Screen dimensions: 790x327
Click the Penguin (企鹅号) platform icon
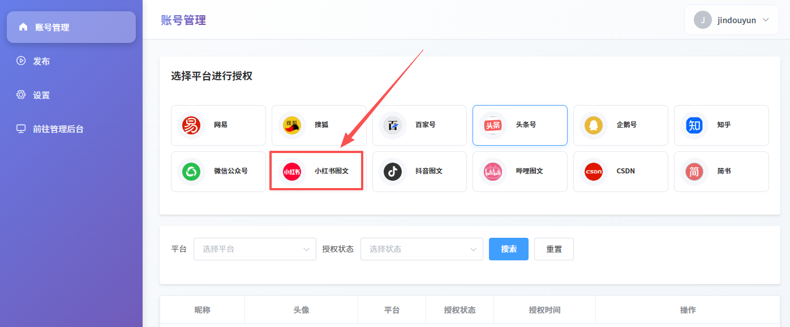pyautogui.click(x=594, y=125)
